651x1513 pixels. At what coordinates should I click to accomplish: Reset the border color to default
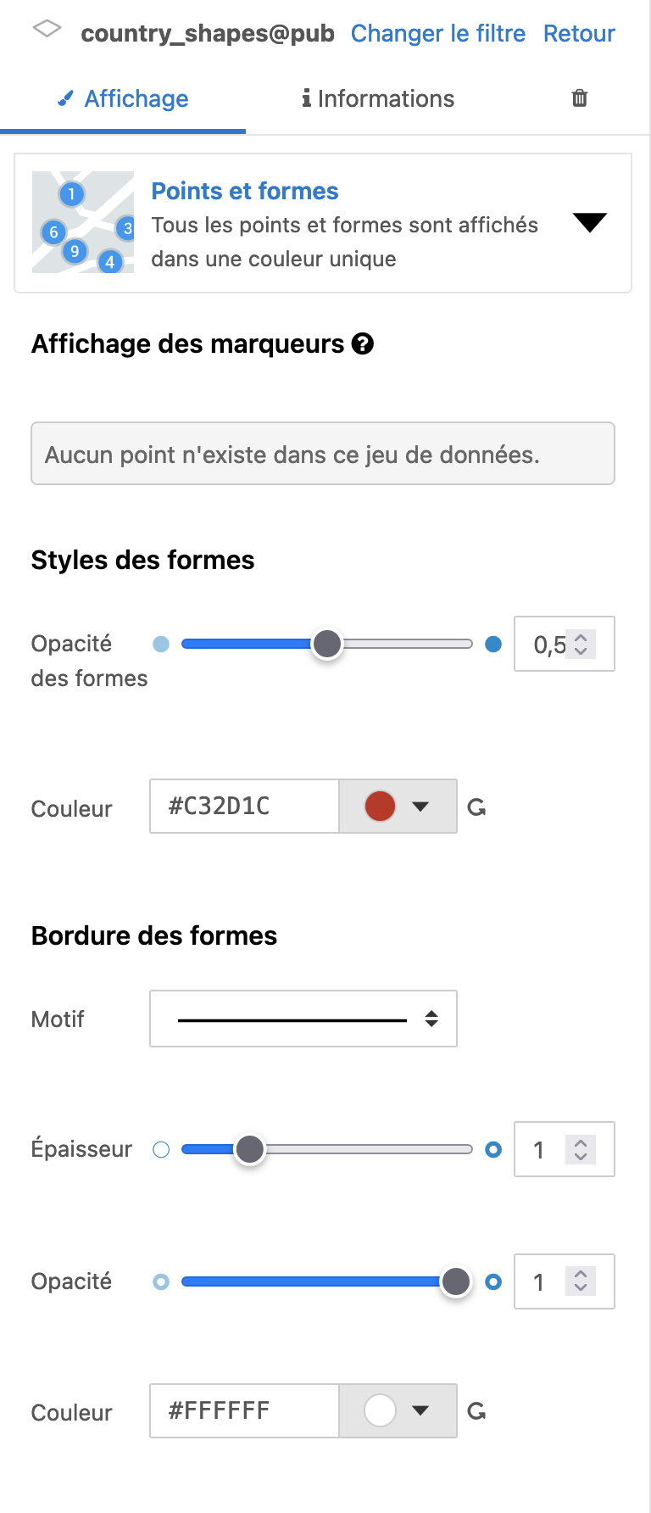[x=477, y=1411]
